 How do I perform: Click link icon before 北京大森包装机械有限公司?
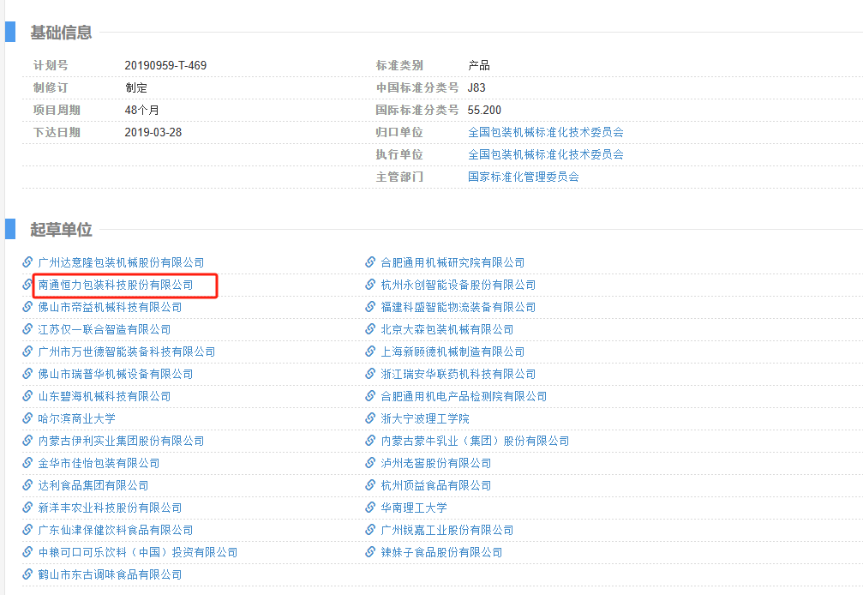(371, 329)
